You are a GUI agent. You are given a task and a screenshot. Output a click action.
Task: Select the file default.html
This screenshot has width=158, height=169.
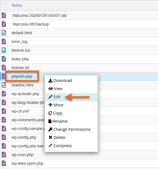[22, 33]
